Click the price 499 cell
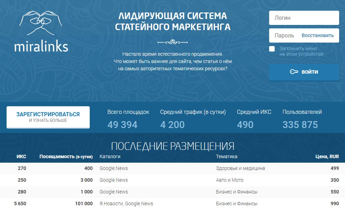 335,169
